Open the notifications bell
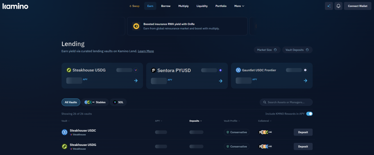This screenshot has width=374, height=155. [338, 6]
